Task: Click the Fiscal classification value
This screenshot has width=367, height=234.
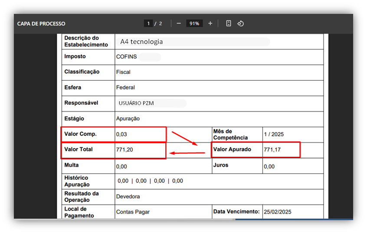Action: pyautogui.click(x=123, y=72)
